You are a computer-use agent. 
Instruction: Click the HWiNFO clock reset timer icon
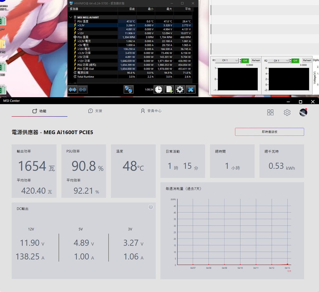point(159,89)
